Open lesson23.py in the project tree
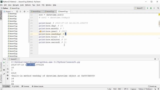 [x=13, y=56]
